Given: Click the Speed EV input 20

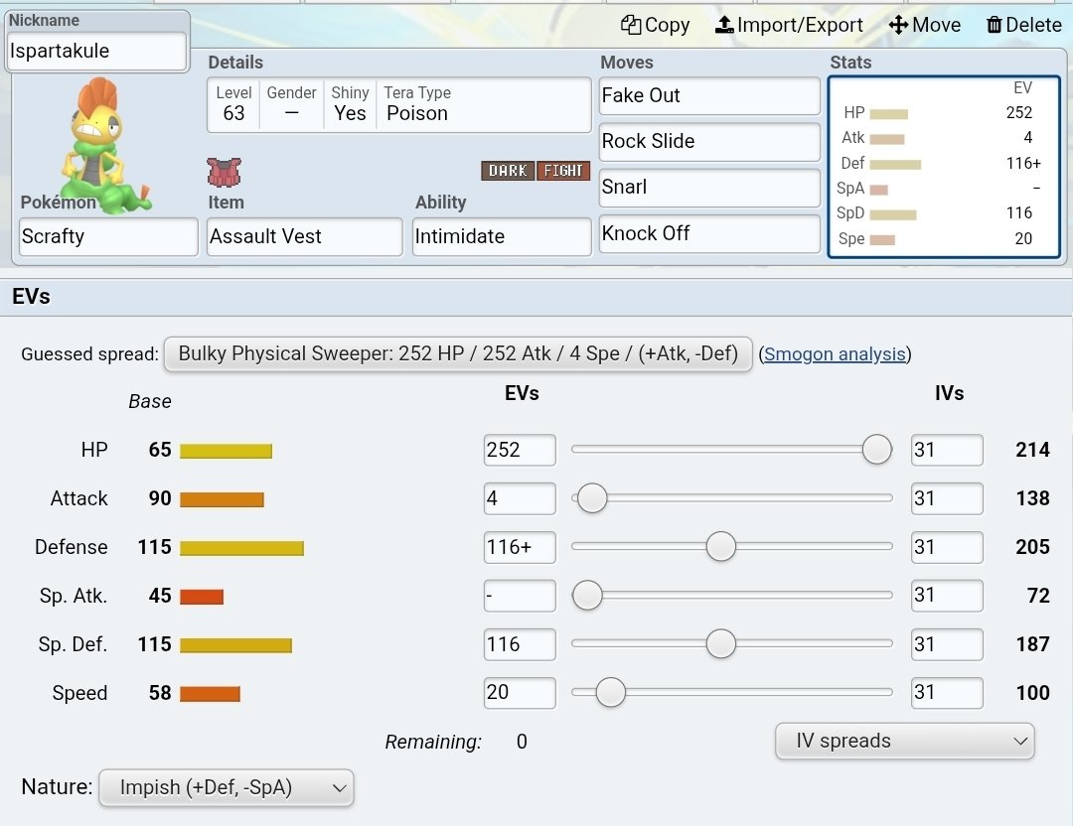Looking at the screenshot, I should tap(520, 693).
